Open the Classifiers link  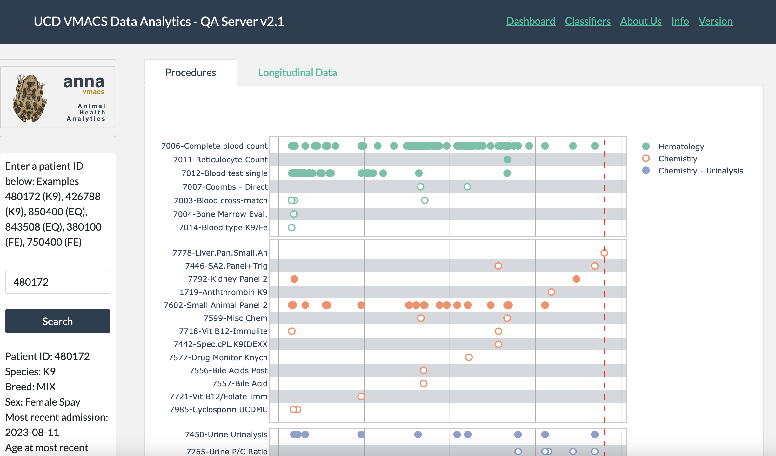point(588,21)
